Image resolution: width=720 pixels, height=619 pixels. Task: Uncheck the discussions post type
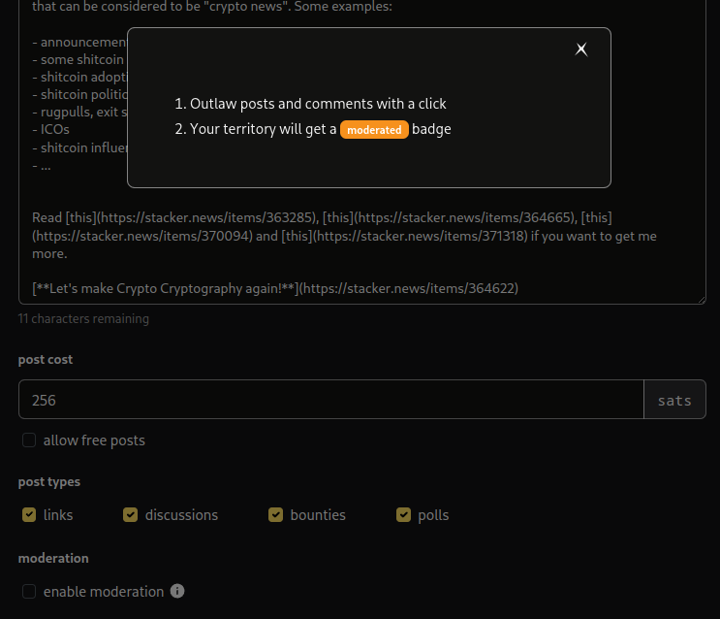click(131, 515)
